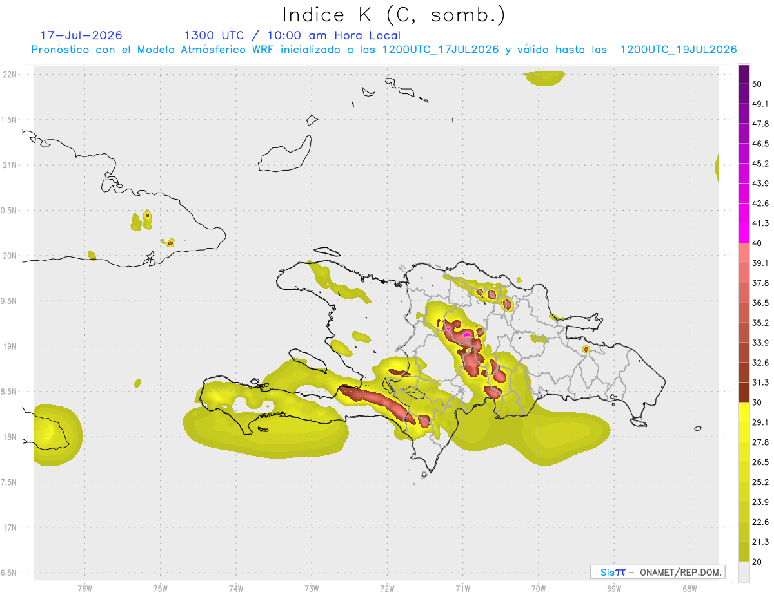774x597 pixels.
Task: Pick the magenta swatch between 40 and 41.3
Action: pyautogui.click(x=744, y=233)
